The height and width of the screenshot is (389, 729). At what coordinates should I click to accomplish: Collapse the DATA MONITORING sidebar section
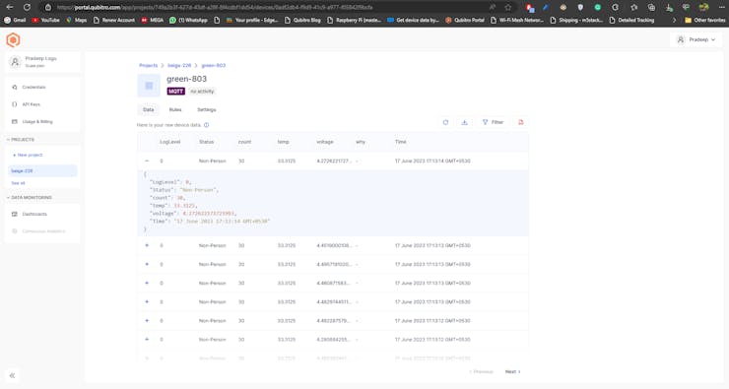point(30,198)
